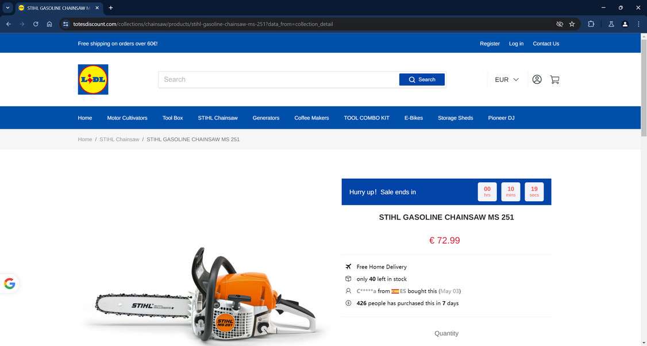Click the Lidl logo
The height and width of the screenshot is (346, 647).
[x=93, y=79]
